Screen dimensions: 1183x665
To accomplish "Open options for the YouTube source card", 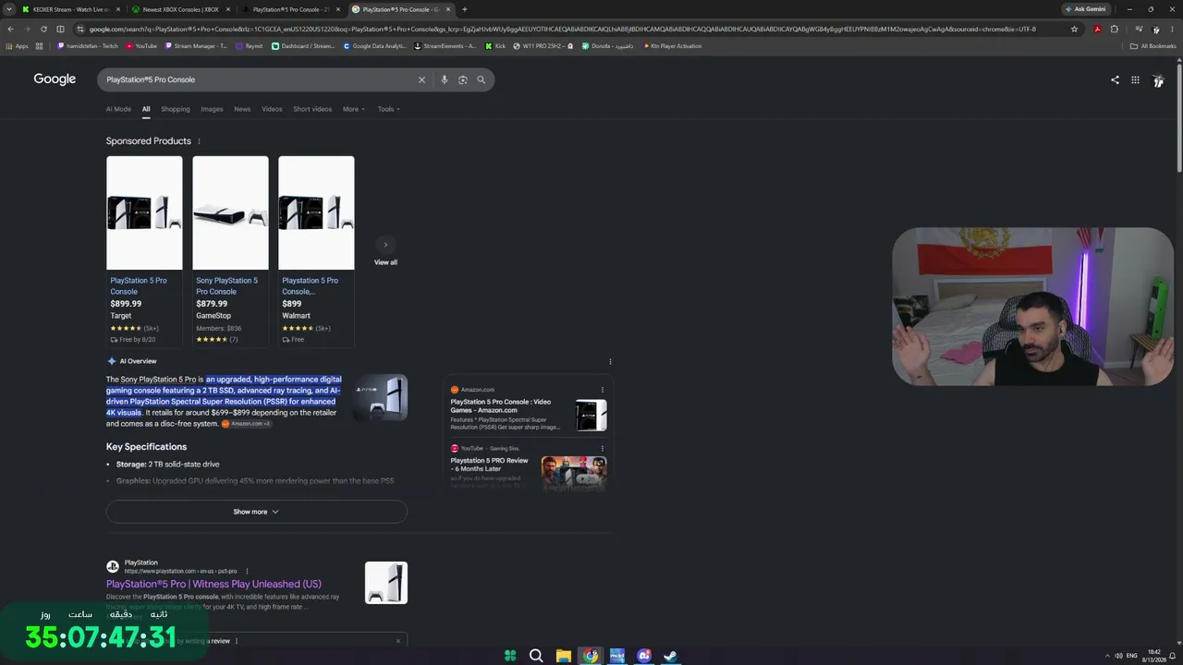I will 603,448.
